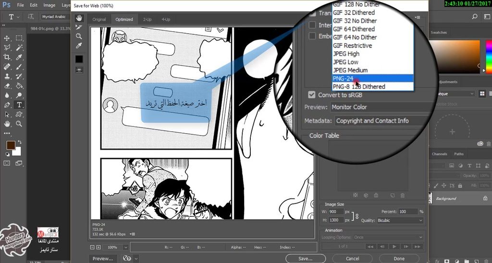Click the Zoom tool in Save for Web

pyautogui.click(x=79, y=37)
